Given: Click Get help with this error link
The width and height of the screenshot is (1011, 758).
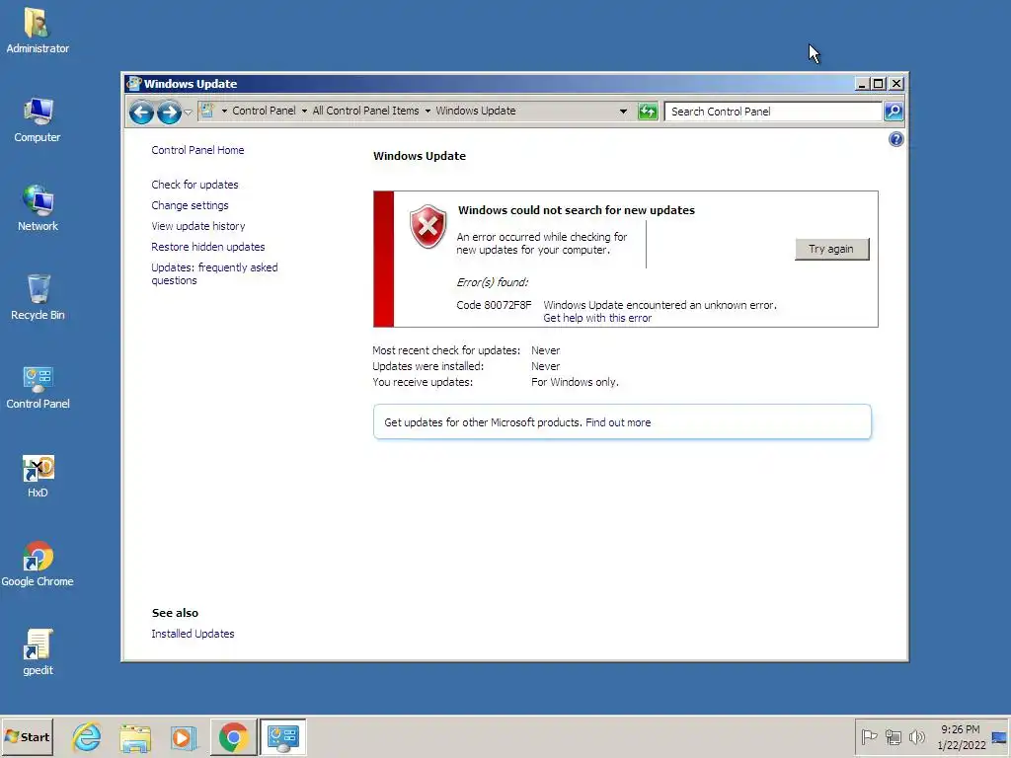Looking at the screenshot, I should (597, 318).
